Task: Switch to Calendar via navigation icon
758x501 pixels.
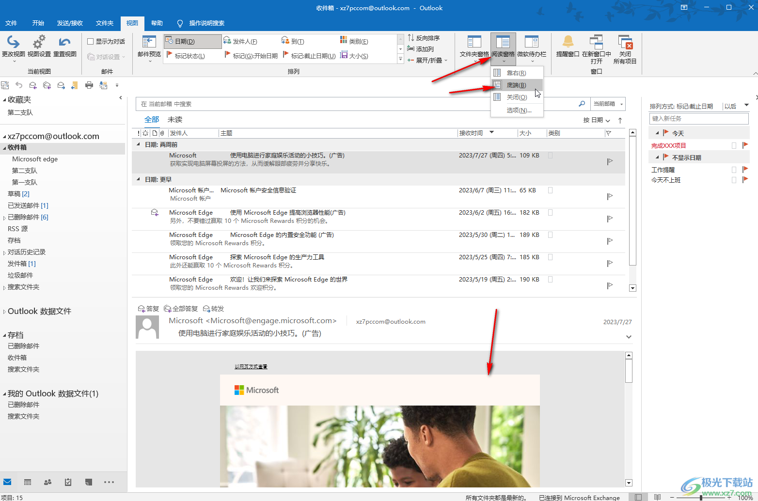Action: click(x=28, y=482)
